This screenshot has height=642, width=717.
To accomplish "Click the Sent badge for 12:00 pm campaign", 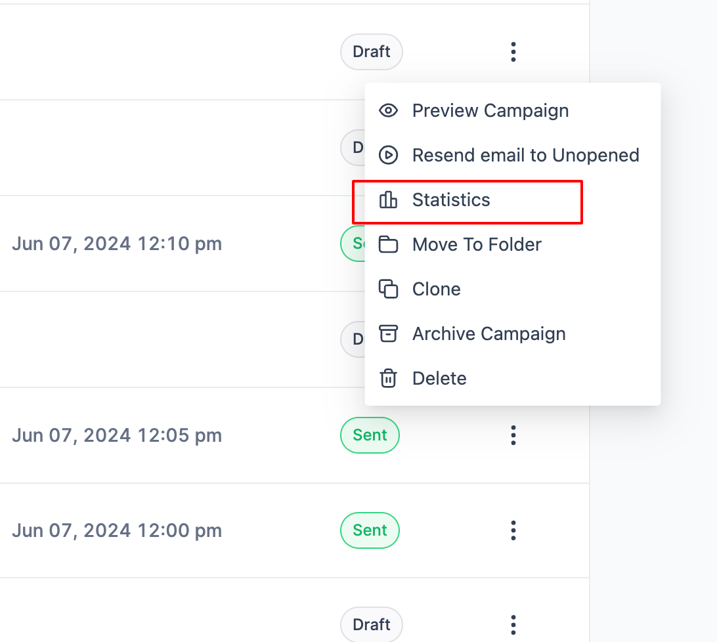I will pyautogui.click(x=370, y=530).
